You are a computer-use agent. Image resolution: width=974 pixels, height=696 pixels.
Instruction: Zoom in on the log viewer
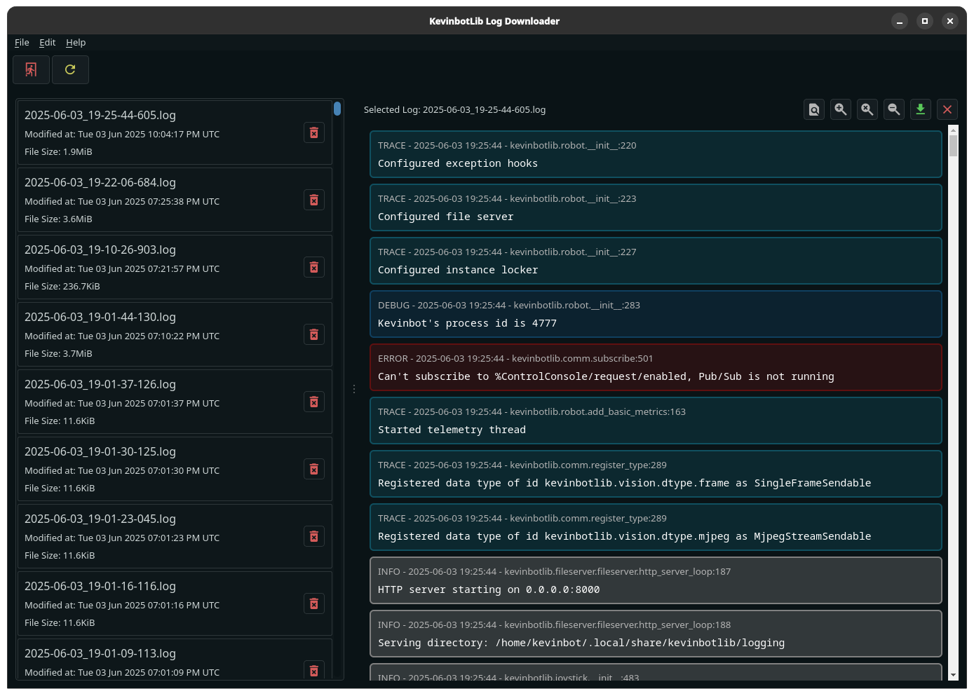pyautogui.click(x=841, y=109)
